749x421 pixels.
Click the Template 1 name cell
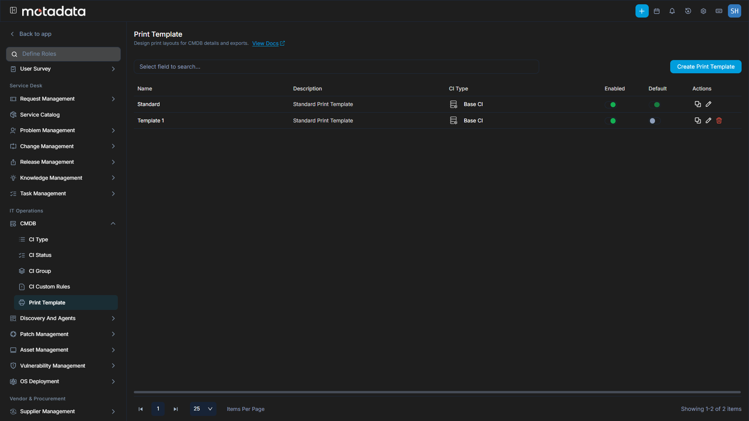pos(151,121)
